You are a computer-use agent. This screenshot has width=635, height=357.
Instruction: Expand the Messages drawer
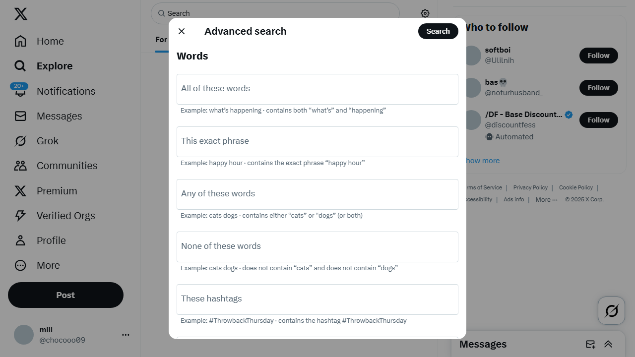[x=608, y=344]
